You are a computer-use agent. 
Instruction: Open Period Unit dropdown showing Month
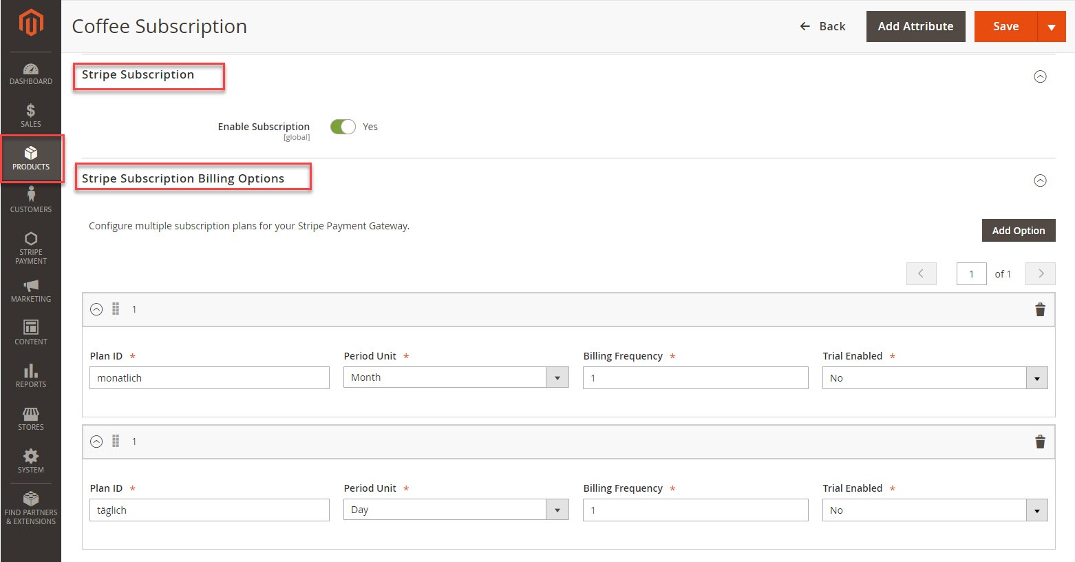click(x=456, y=377)
